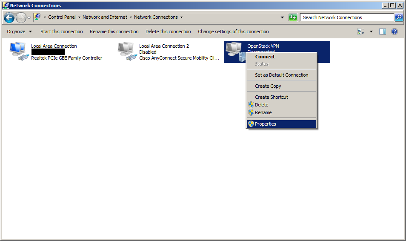Choose Set as Default Connection
Screen dimensions: 406x241
(x=281, y=75)
